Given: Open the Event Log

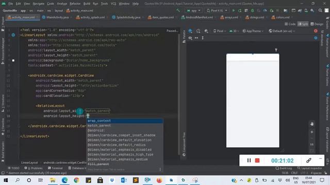Looking at the screenshot, I should tap(284, 168).
